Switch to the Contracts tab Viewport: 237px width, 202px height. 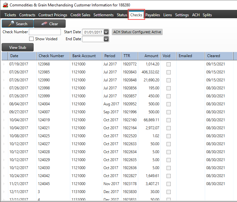(27, 15)
